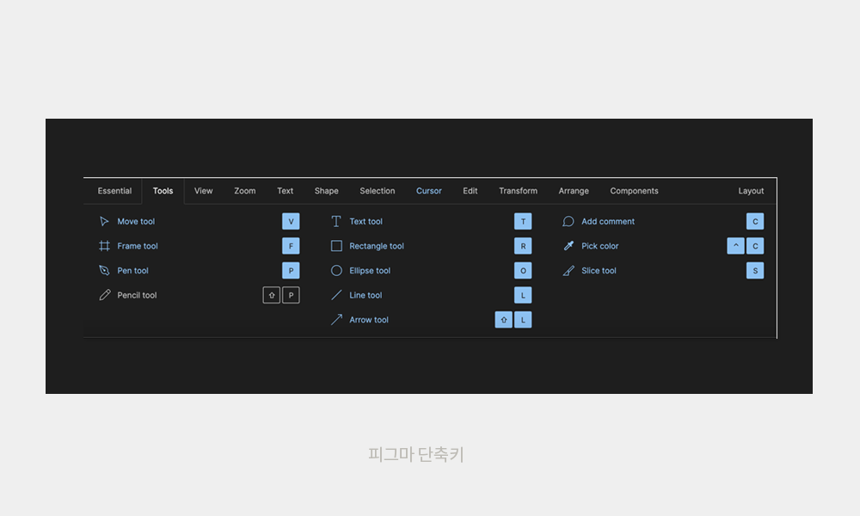Select the Arrange tab
Viewport: 860px width, 516px height.
coord(574,191)
